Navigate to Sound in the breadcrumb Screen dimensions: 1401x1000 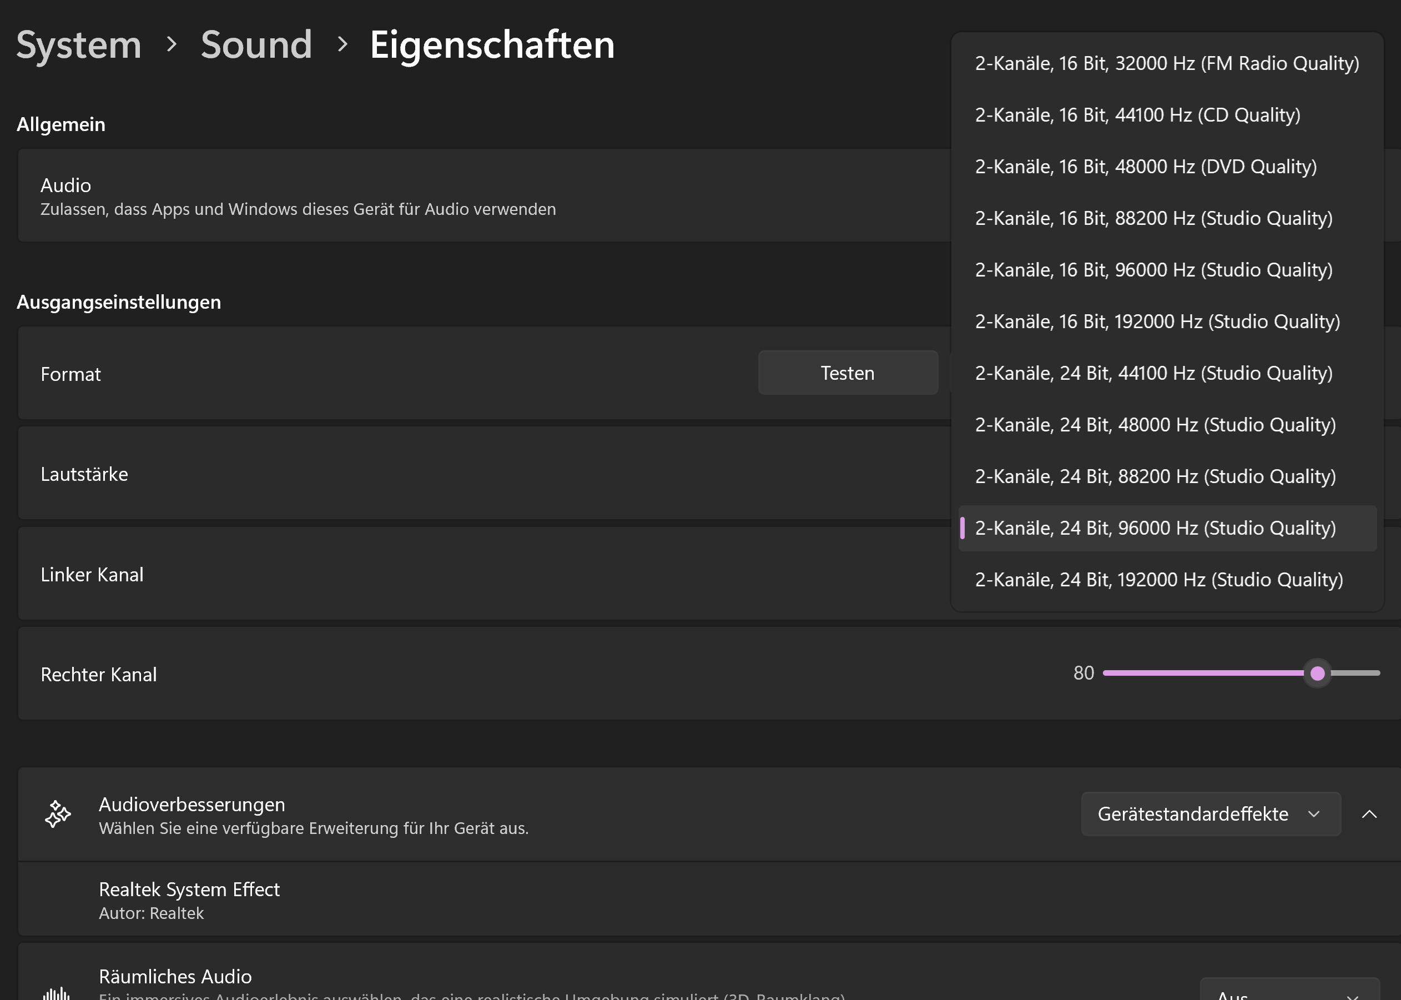[x=256, y=44]
